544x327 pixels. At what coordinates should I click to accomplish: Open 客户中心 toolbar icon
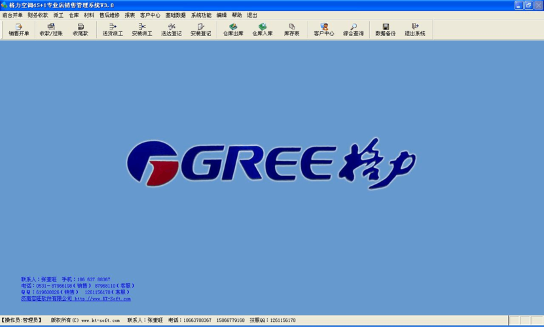coord(323,29)
